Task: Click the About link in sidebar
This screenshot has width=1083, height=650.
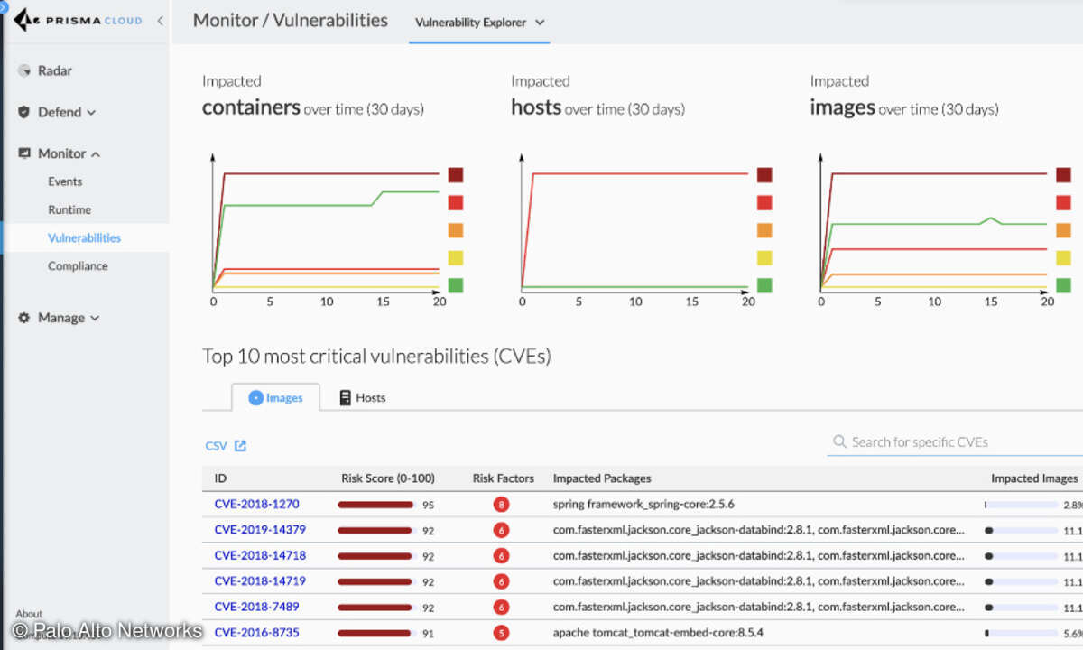Action: (29, 614)
